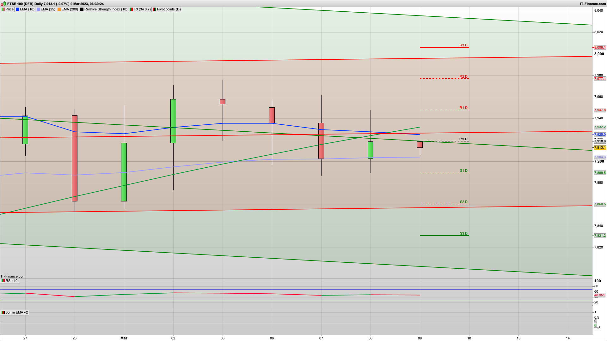Click the IT-Finance.com link at top right
The width and height of the screenshot is (607, 341).
coord(593,4)
